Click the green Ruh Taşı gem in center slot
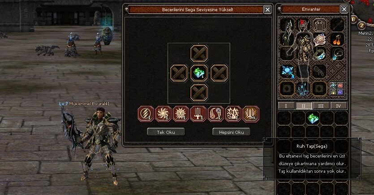The image size is (374, 195). tap(199, 73)
